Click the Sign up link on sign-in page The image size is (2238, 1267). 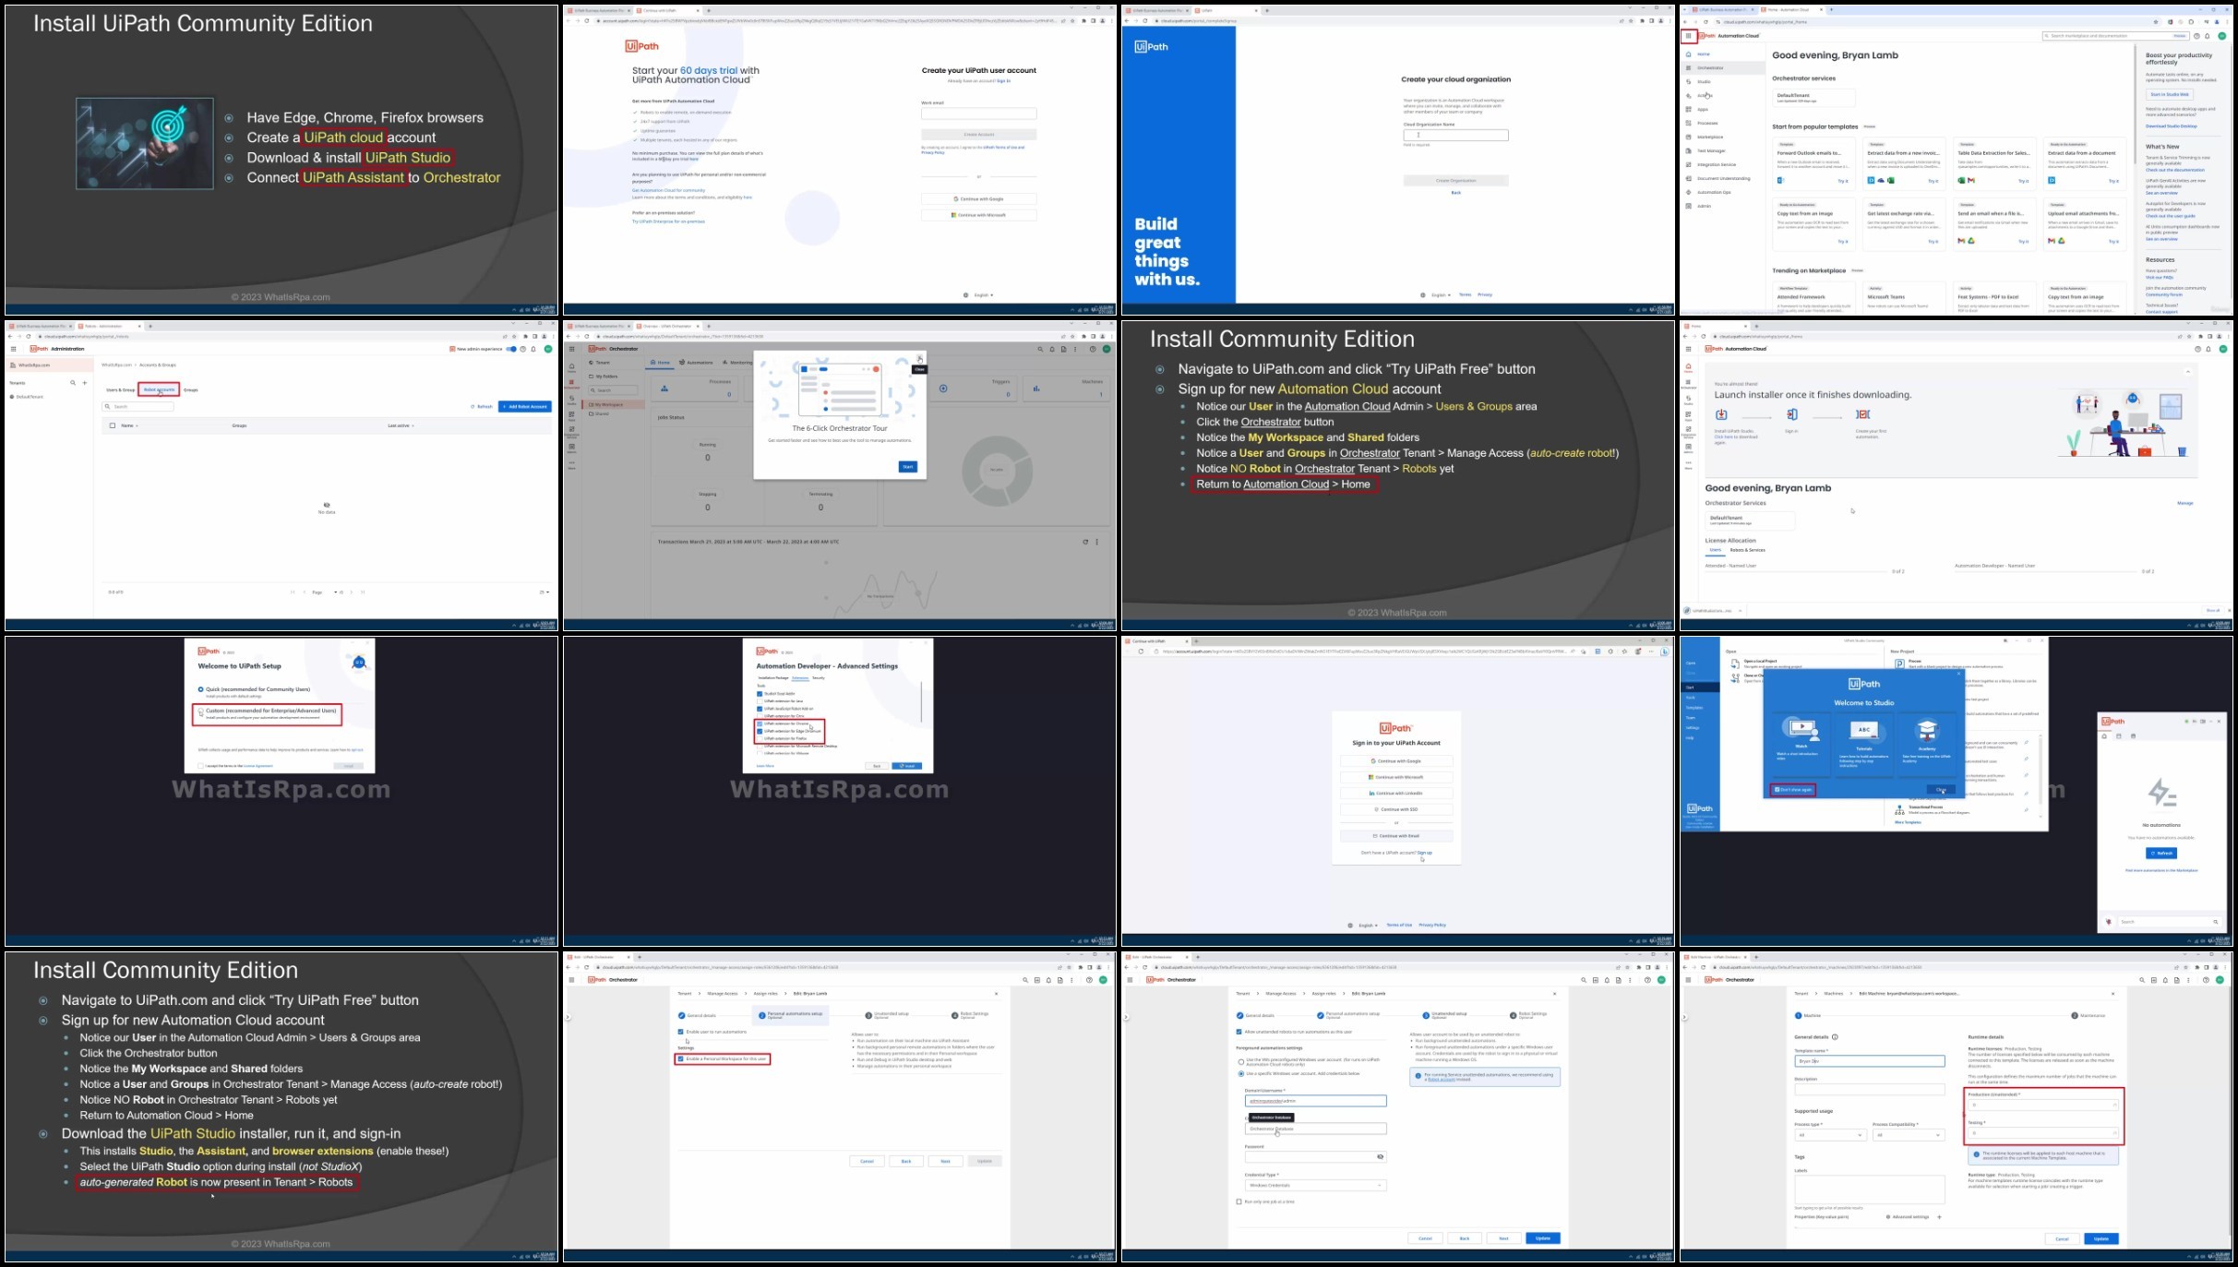[x=1425, y=853]
